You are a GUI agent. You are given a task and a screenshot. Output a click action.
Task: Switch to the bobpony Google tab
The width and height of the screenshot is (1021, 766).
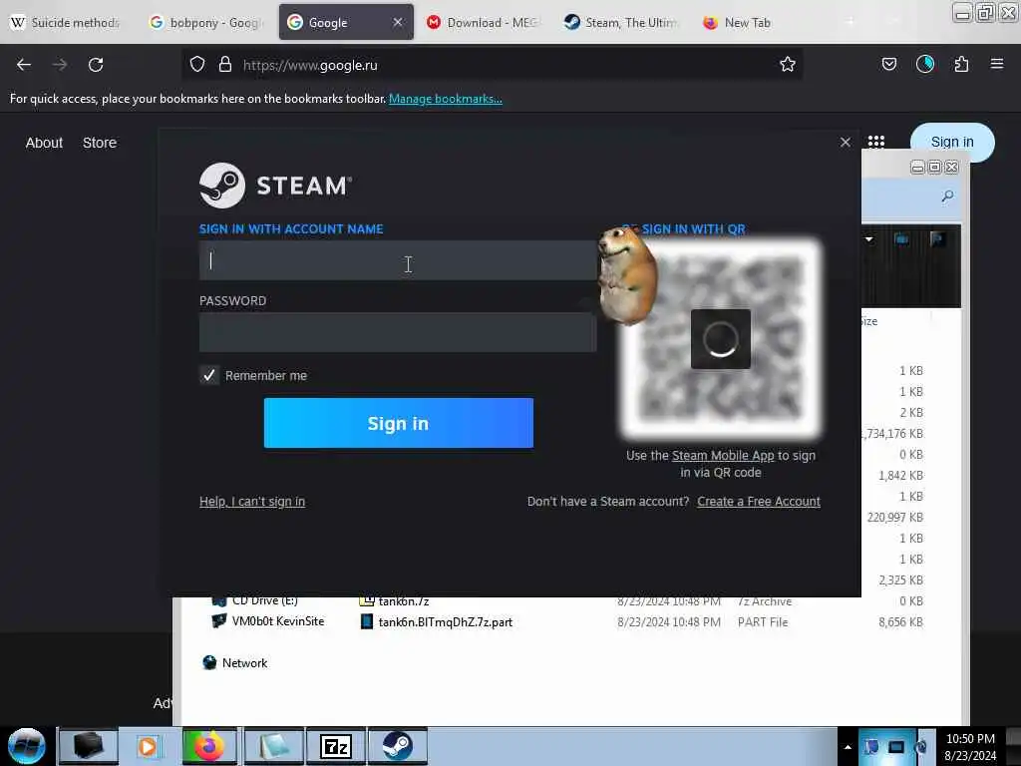(x=205, y=22)
